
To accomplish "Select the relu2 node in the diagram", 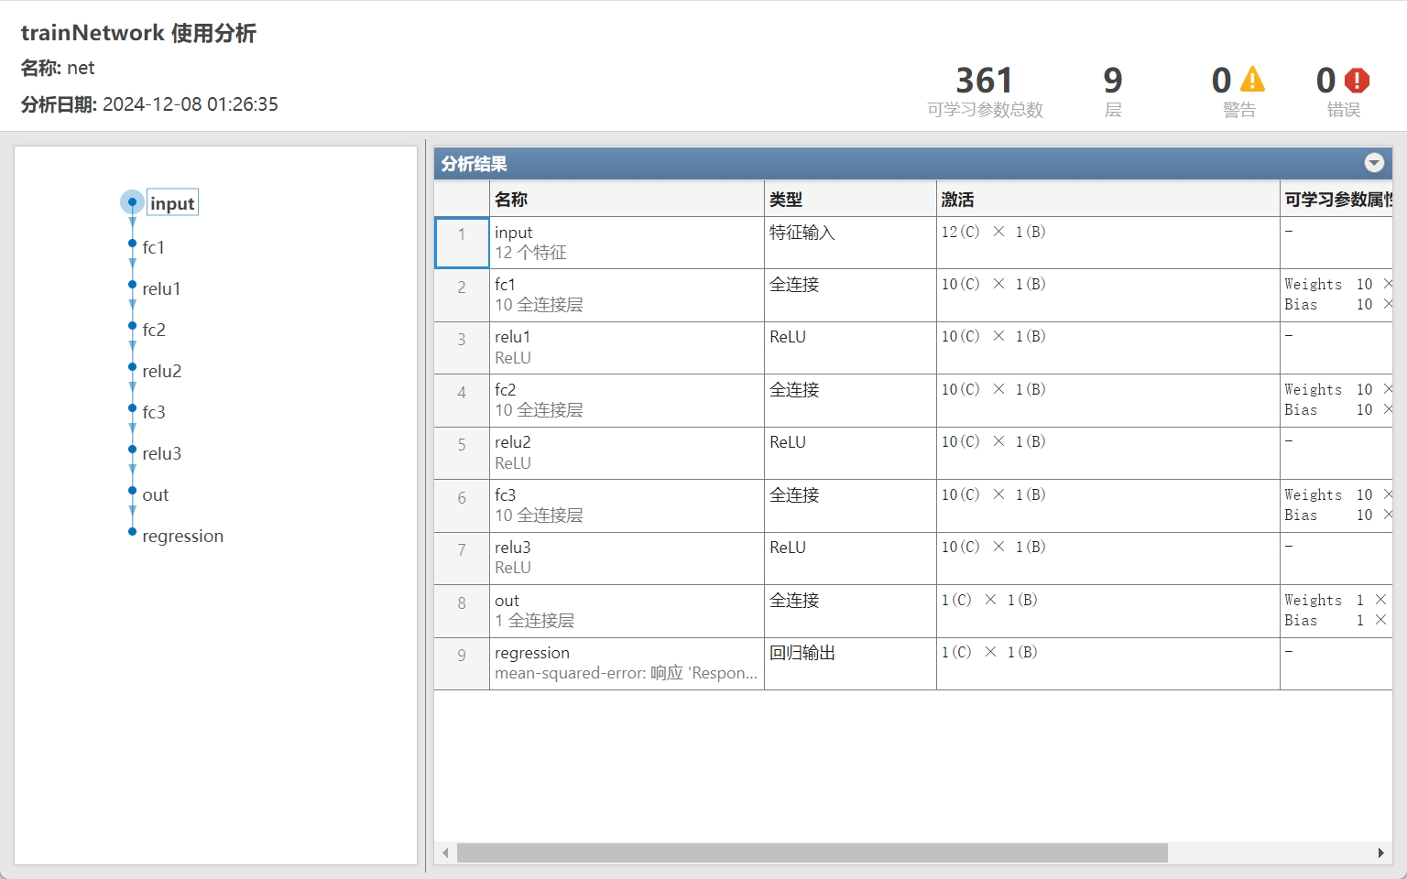I will click(162, 371).
